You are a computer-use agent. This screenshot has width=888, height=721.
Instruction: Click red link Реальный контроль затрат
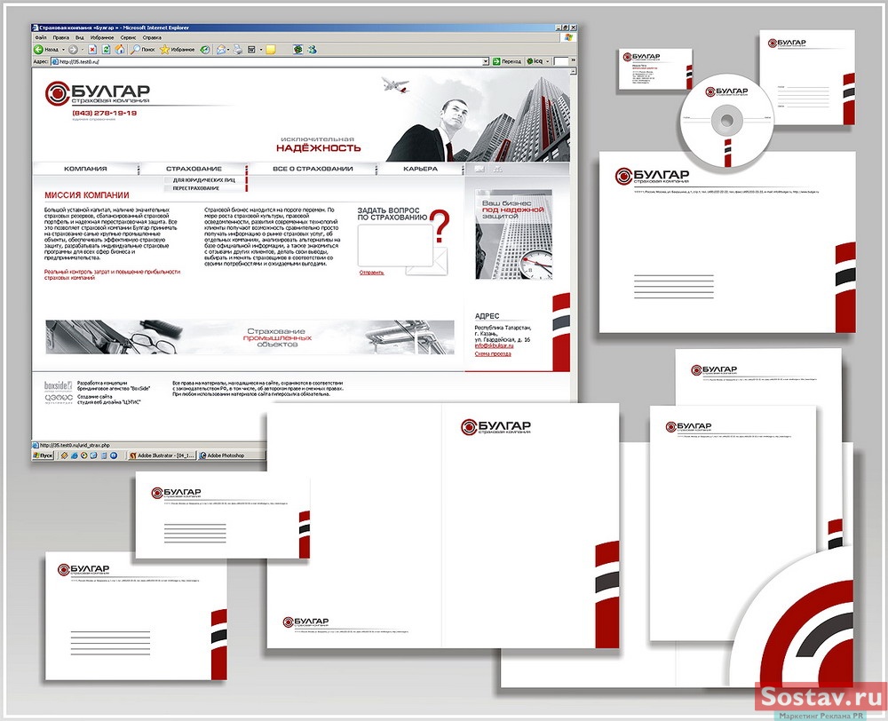click(x=112, y=274)
